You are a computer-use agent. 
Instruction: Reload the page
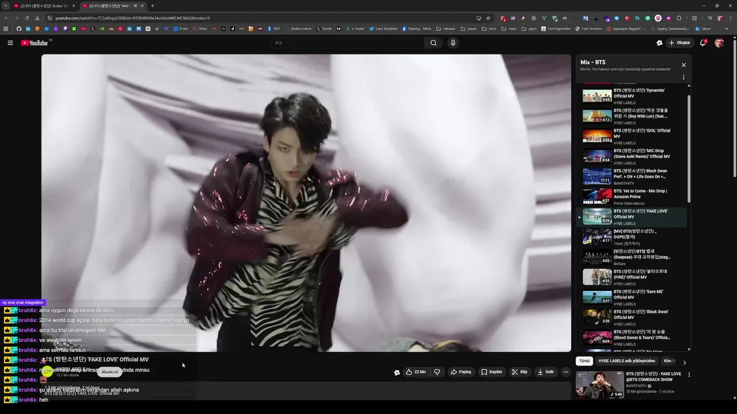pos(26,18)
